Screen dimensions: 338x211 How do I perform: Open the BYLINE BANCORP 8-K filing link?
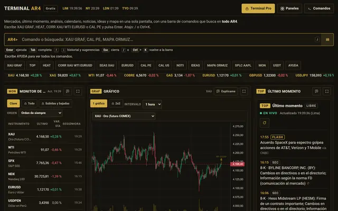293,176
